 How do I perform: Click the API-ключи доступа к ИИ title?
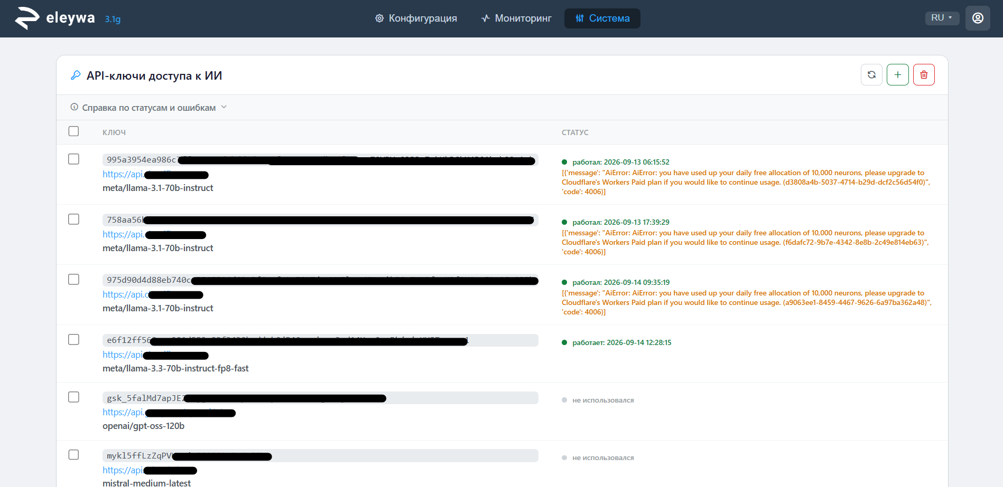[x=154, y=75]
